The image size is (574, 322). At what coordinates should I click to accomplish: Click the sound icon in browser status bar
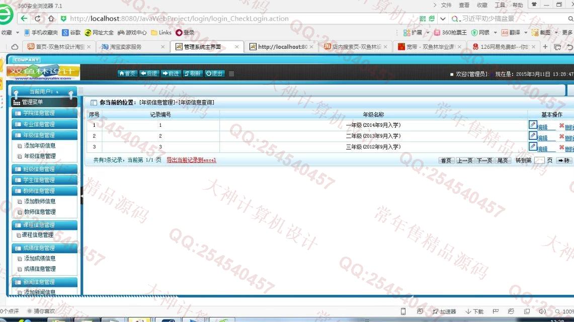(542, 311)
